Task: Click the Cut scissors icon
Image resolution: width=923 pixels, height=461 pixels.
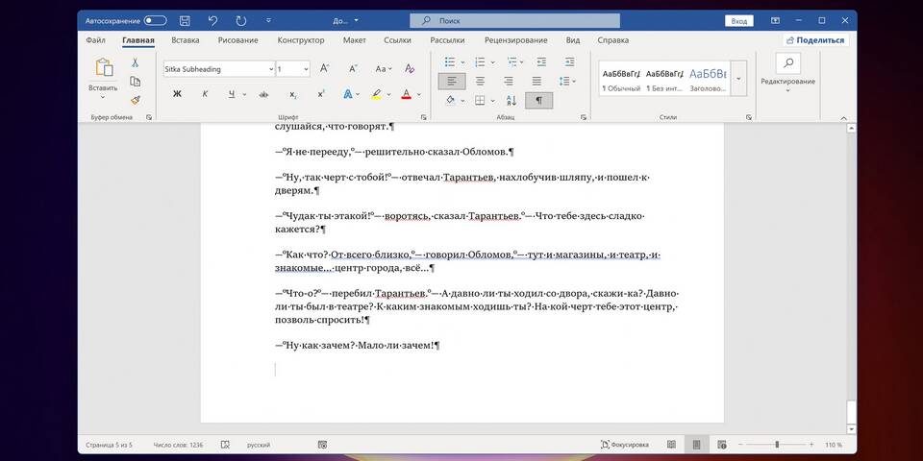Action: tap(135, 62)
